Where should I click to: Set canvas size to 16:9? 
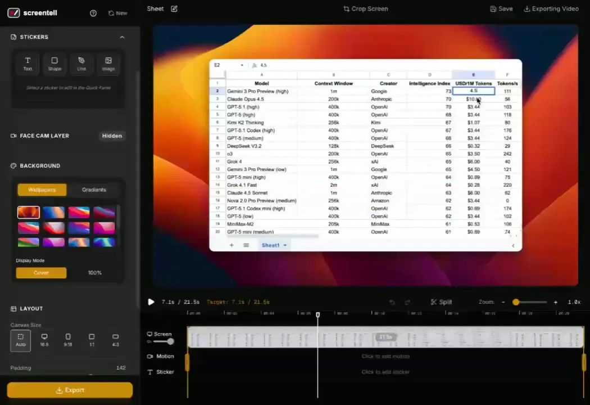44,340
